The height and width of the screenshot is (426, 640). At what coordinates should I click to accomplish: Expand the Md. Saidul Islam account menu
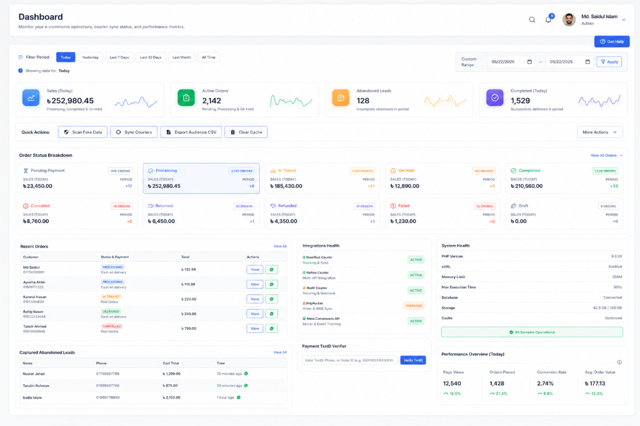[623, 19]
